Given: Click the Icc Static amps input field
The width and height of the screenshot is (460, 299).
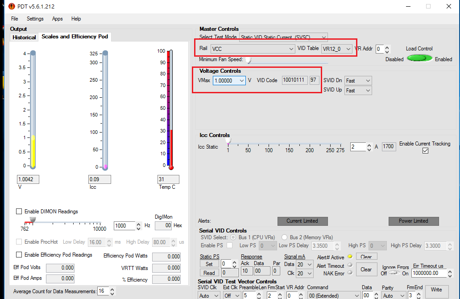Looking at the screenshot, I should click(x=358, y=147).
